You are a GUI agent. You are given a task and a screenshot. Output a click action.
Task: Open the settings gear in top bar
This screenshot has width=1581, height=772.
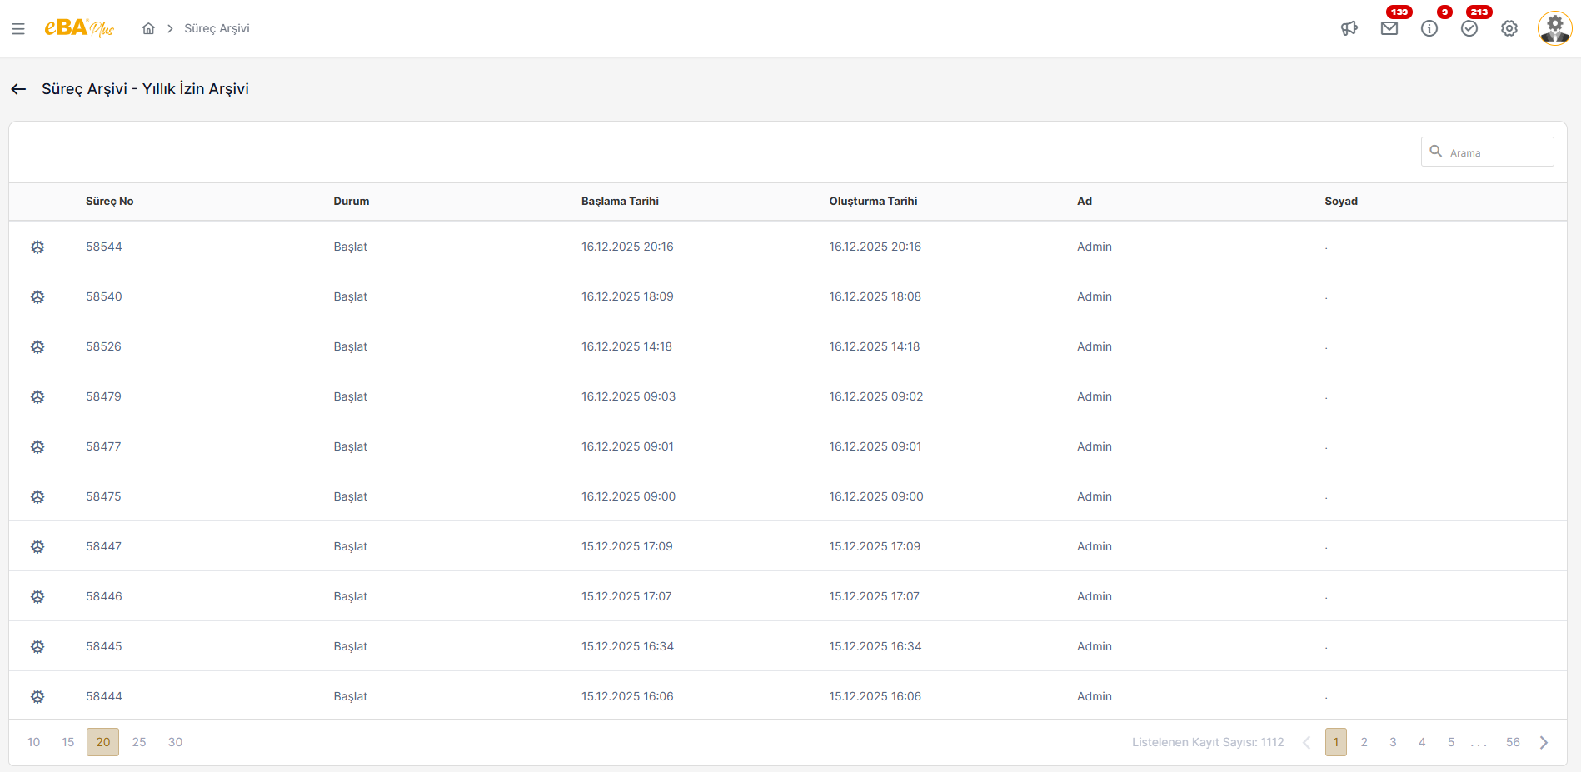tap(1509, 29)
